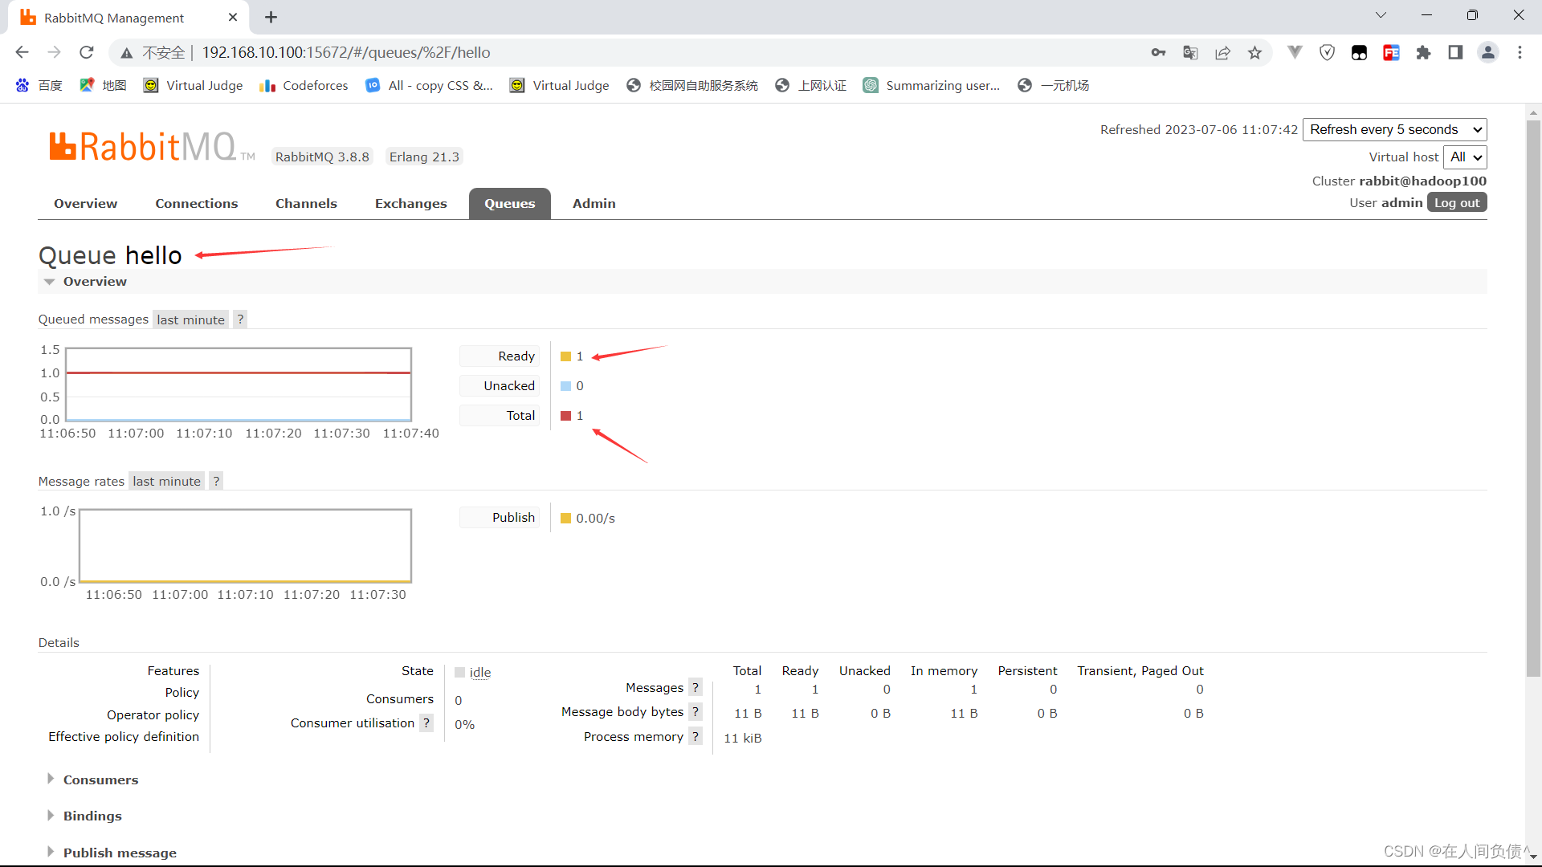
Task: Click the Log out button icon
Action: 1455,202
